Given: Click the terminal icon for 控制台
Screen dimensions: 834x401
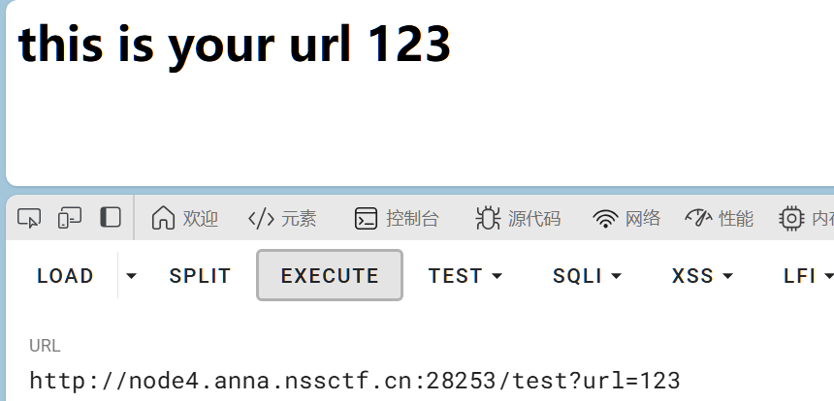Looking at the screenshot, I should [366, 218].
